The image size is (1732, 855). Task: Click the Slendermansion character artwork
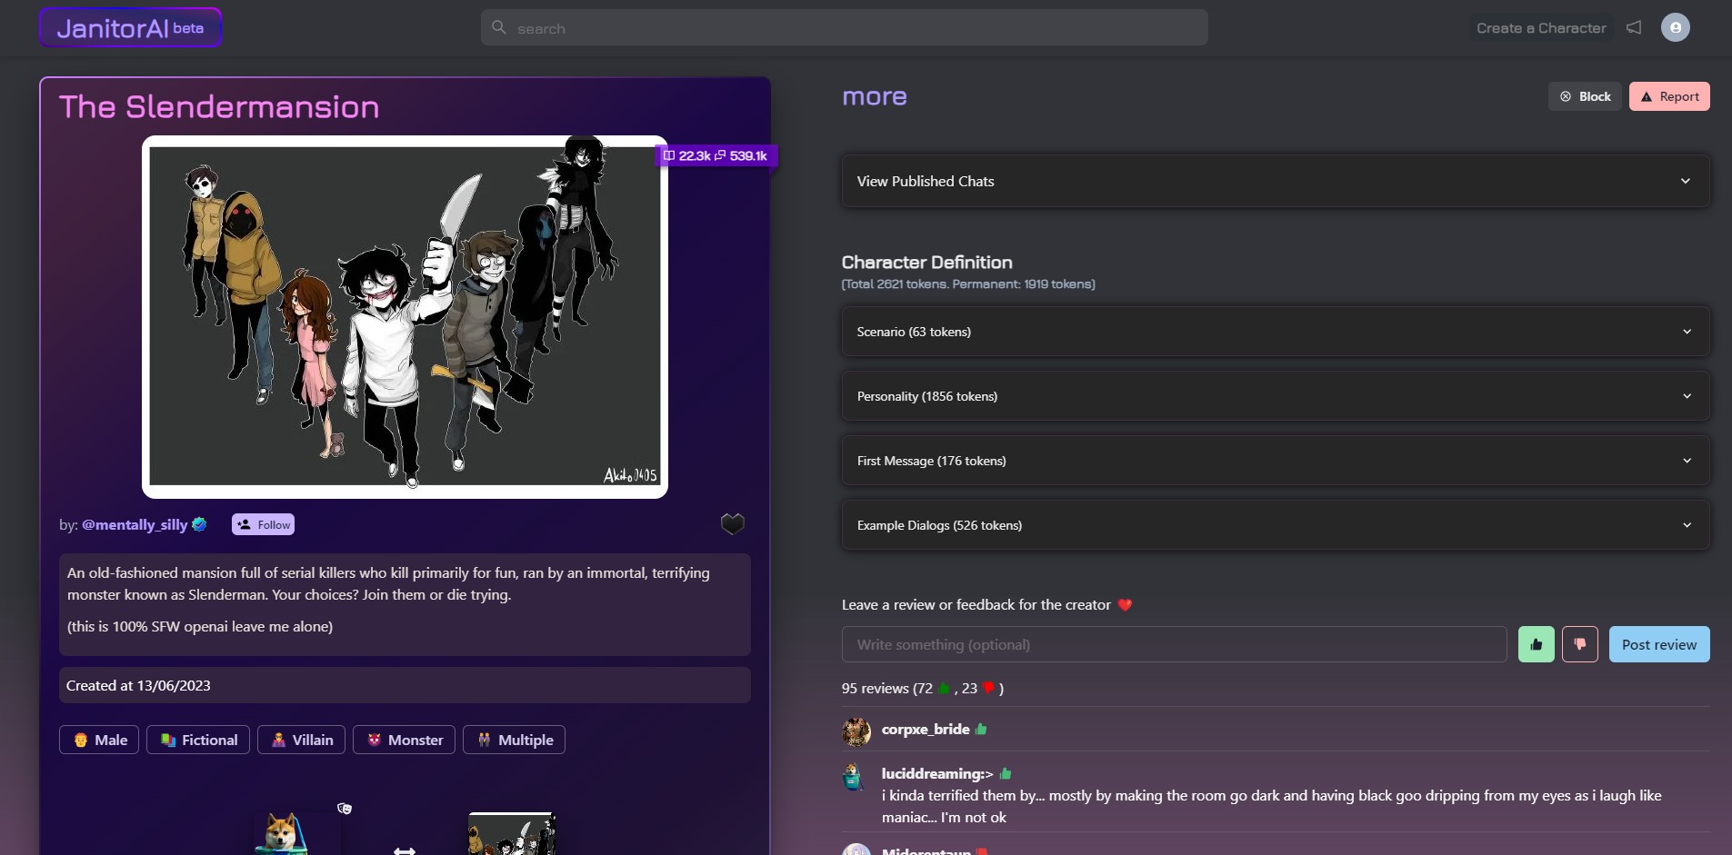coord(405,316)
